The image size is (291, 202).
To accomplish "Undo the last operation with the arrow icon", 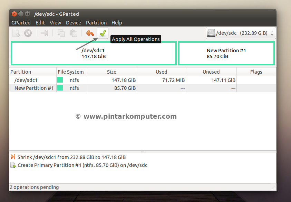I will [x=90, y=33].
